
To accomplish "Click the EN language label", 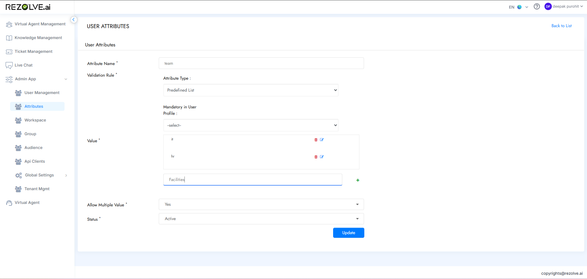I will pyautogui.click(x=511, y=7).
